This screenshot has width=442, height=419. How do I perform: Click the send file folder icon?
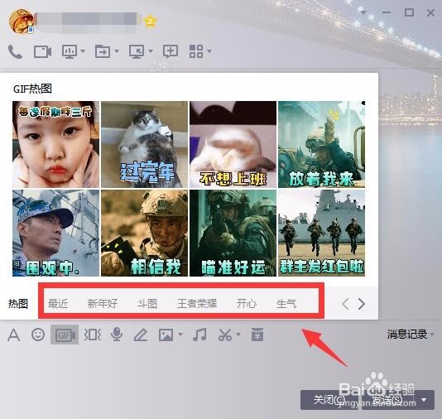(x=103, y=52)
